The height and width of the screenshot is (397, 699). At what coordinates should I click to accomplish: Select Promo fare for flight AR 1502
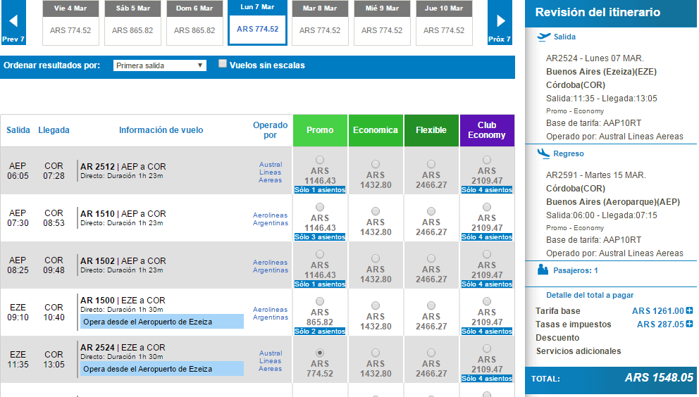(x=320, y=254)
